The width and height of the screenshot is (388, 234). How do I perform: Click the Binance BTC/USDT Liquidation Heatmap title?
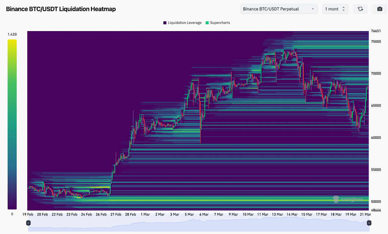(x=61, y=9)
